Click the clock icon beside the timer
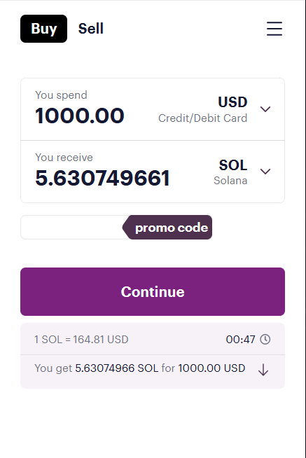306x458 pixels. (265, 340)
